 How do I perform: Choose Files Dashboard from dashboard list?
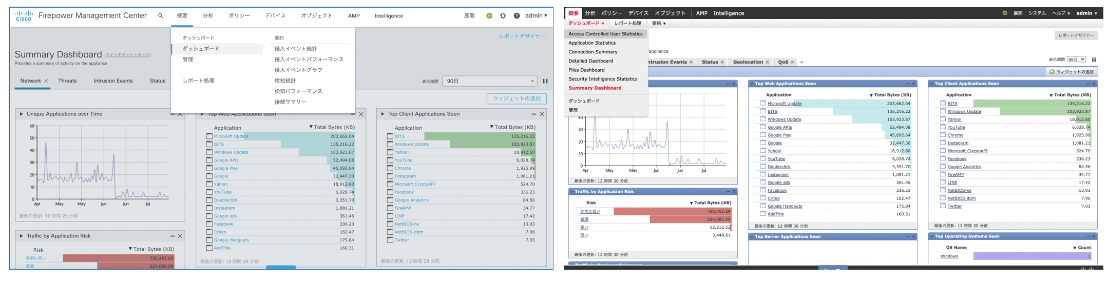[x=586, y=70]
